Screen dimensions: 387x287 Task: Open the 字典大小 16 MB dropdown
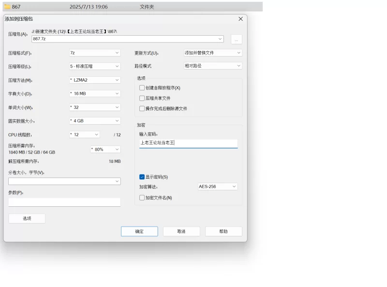point(95,94)
